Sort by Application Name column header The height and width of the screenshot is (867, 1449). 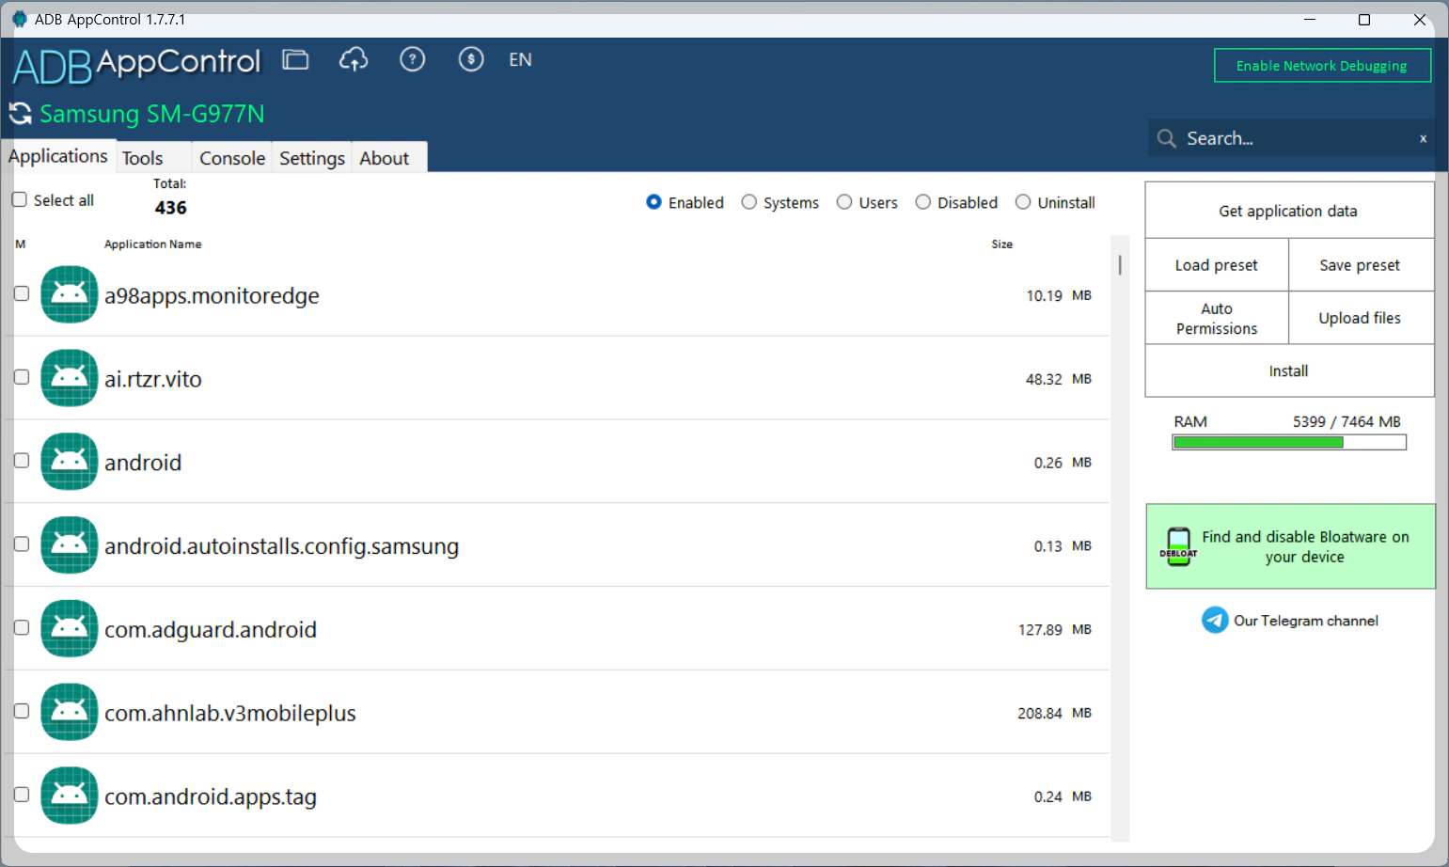(x=152, y=244)
